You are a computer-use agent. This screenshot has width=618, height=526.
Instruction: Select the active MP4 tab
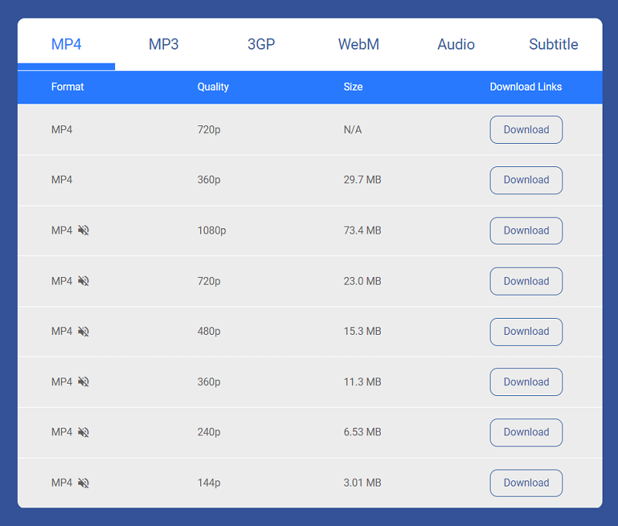pyautogui.click(x=66, y=44)
